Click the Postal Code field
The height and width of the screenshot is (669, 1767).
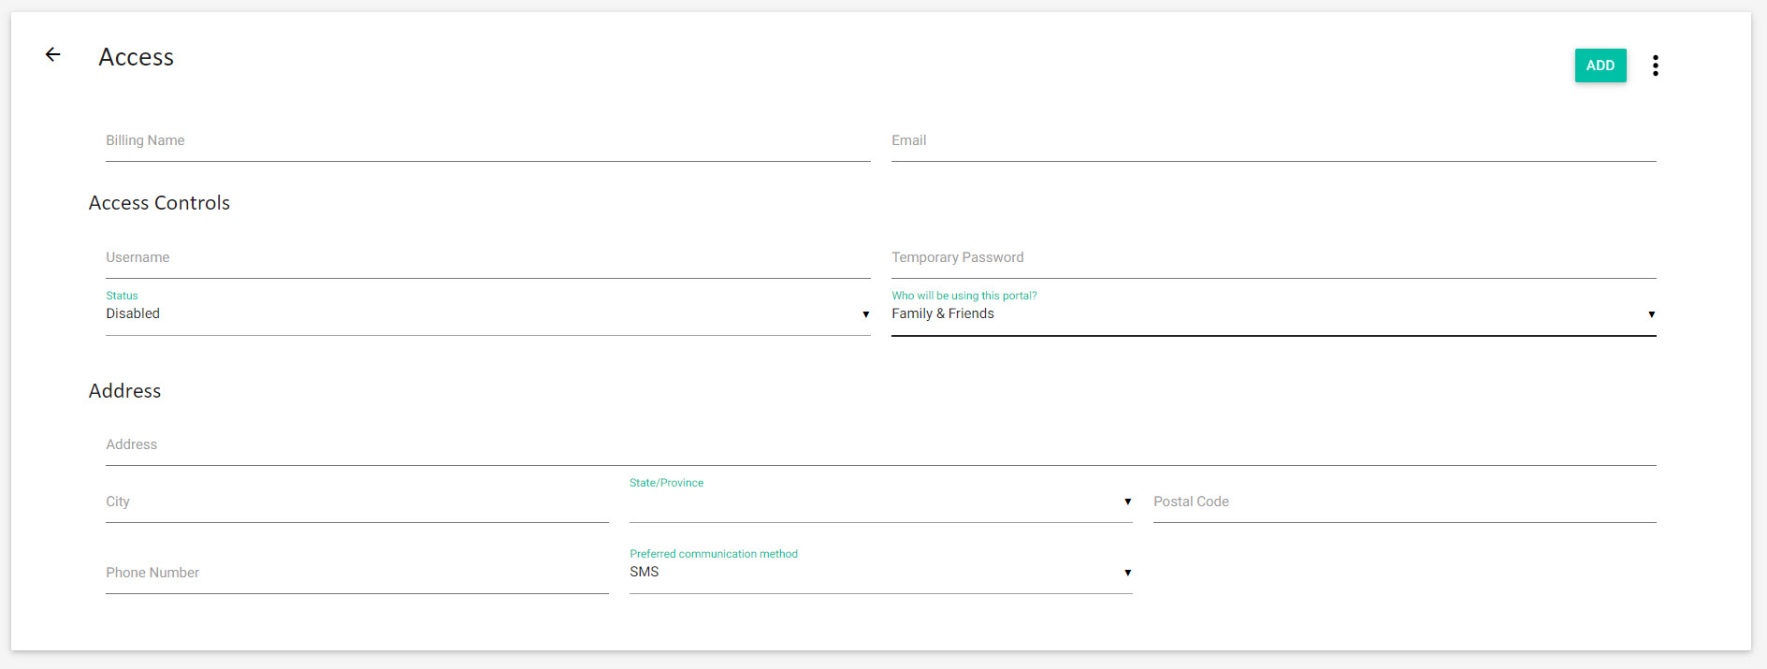point(1403,502)
